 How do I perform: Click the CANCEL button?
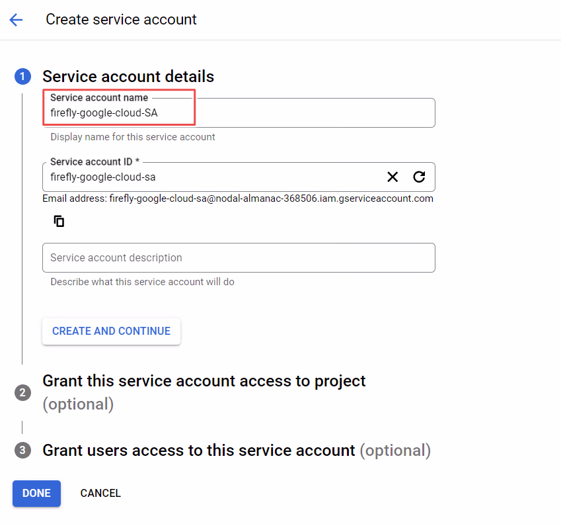click(x=100, y=494)
